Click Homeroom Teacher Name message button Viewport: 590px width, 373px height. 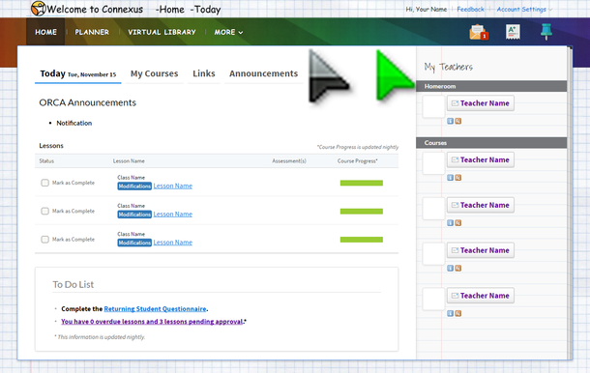pos(481,103)
